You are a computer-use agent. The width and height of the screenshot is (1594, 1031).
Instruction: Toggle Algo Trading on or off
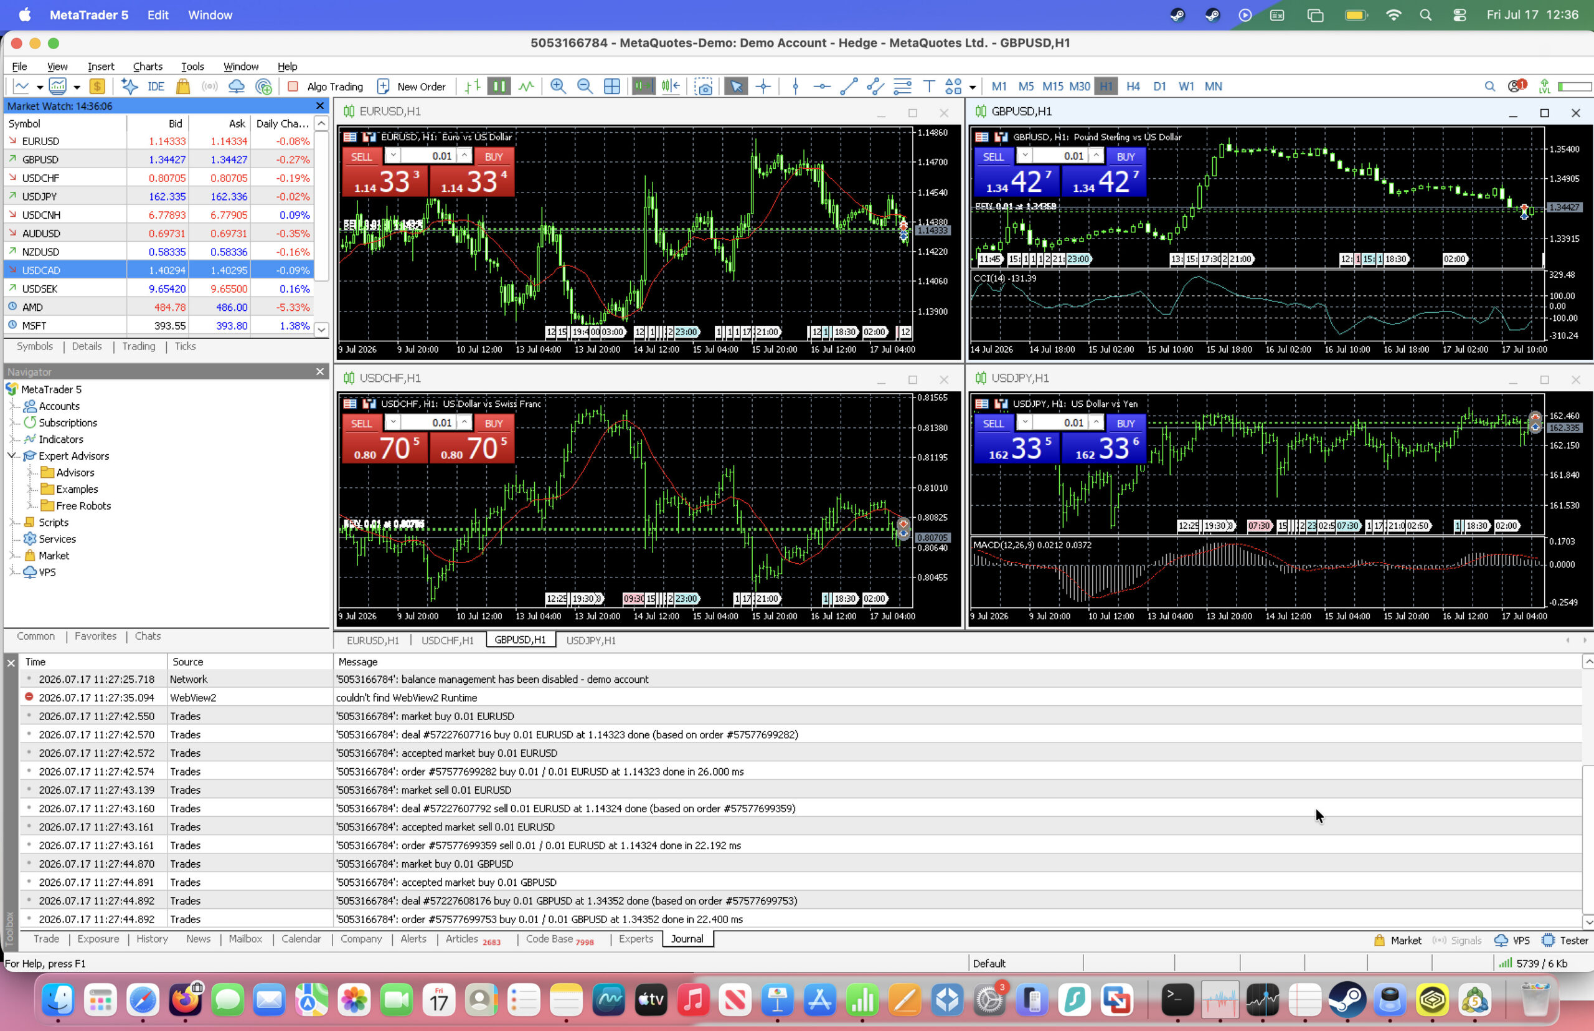tap(326, 87)
